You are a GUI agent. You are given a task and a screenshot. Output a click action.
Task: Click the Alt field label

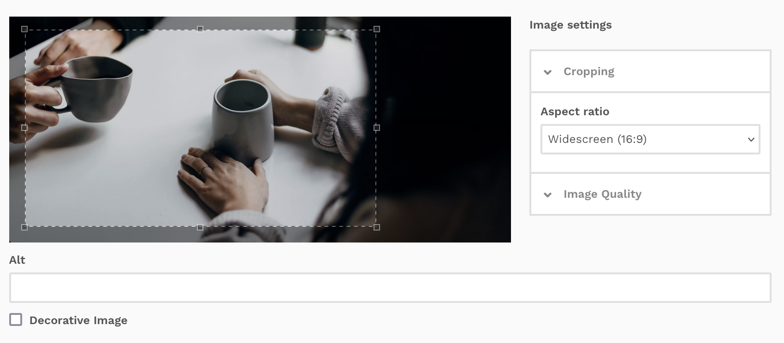[x=17, y=260]
